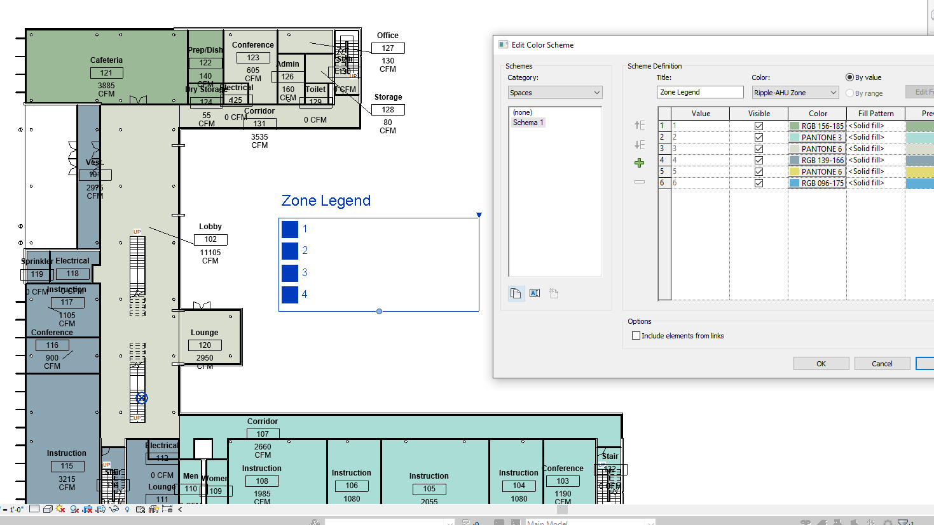Image resolution: width=934 pixels, height=525 pixels.
Task: Add a new value with the green plus
Action: [639, 163]
